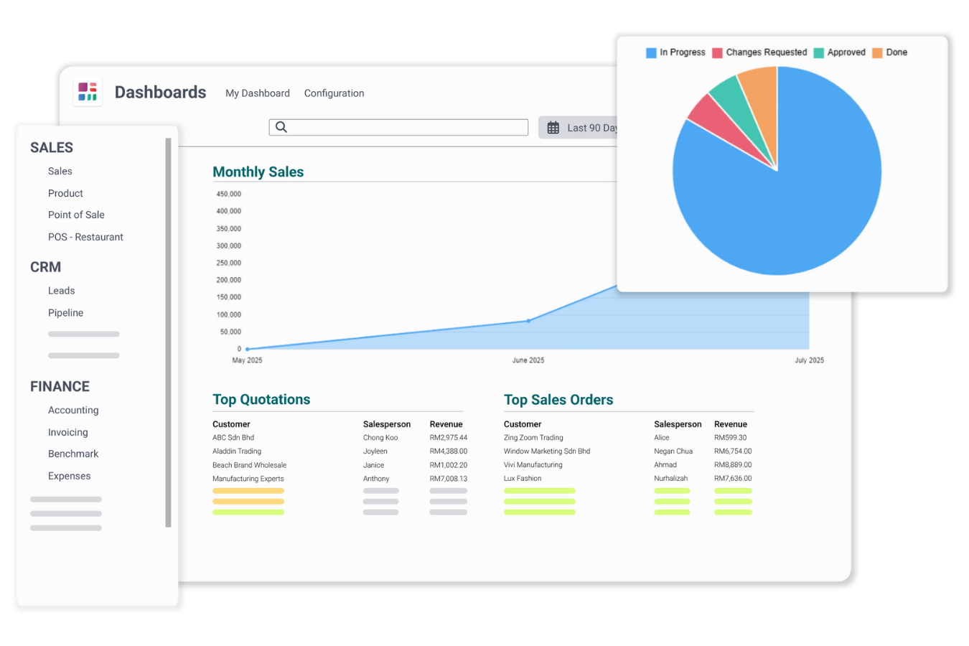Toggle the Approved legend swatch

coord(818,53)
